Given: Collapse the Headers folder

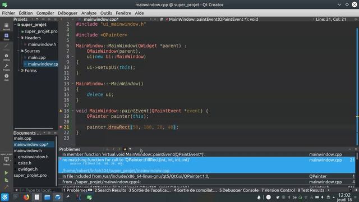Looking at the screenshot, I should point(19,38).
